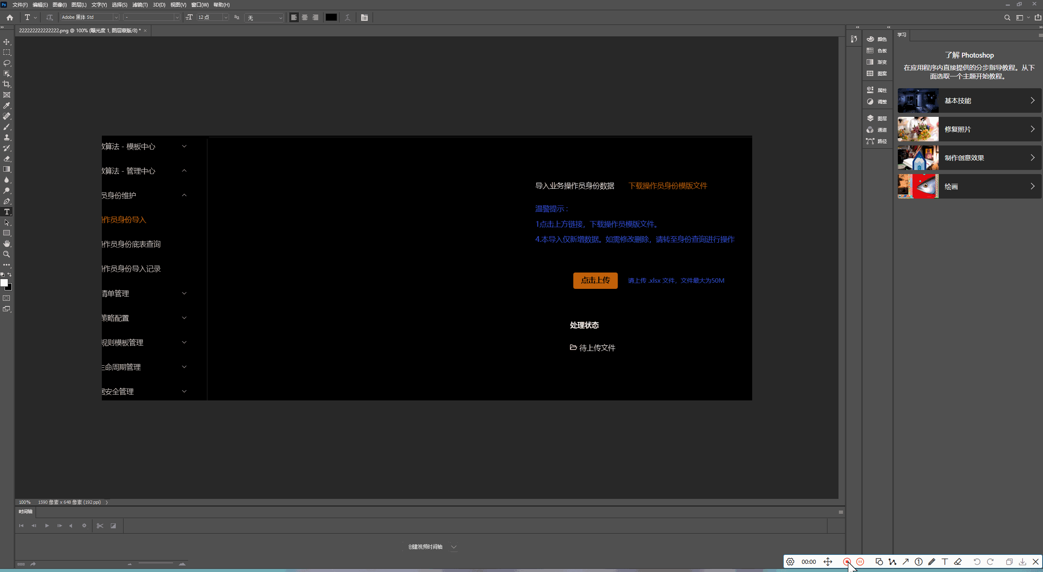Viewport: 1043px width, 572px height.
Task: Select the Zoom tool
Action: pyautogui.click(x=7, y=254)
